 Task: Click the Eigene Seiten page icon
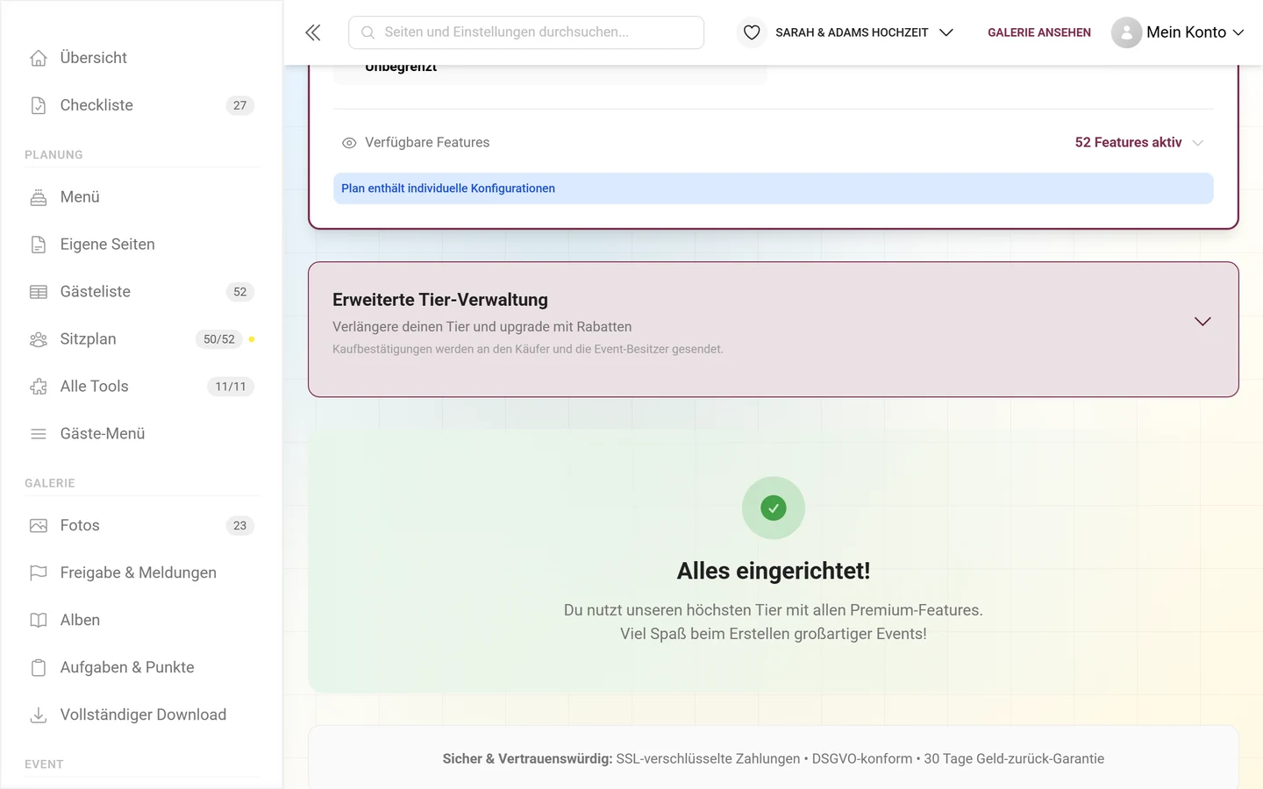(39, 245)
